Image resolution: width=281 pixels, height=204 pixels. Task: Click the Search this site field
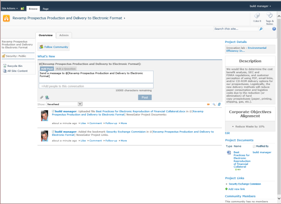click(x=235, y=29)
